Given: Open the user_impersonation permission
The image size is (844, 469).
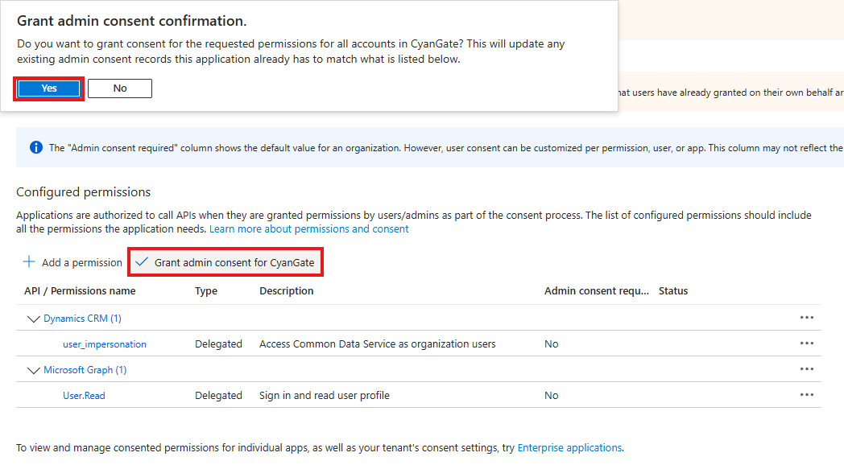Looking at the screenshot, I should (105, 344).
